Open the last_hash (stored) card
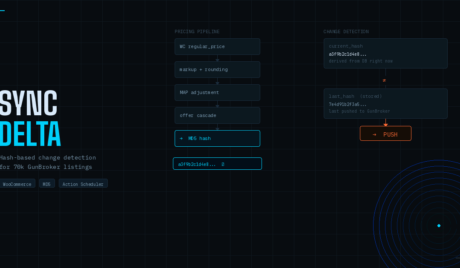Viewport: 460px width, 268px height. tap(385, 103)
